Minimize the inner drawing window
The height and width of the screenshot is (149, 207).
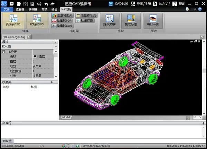(x=192, y=42)
